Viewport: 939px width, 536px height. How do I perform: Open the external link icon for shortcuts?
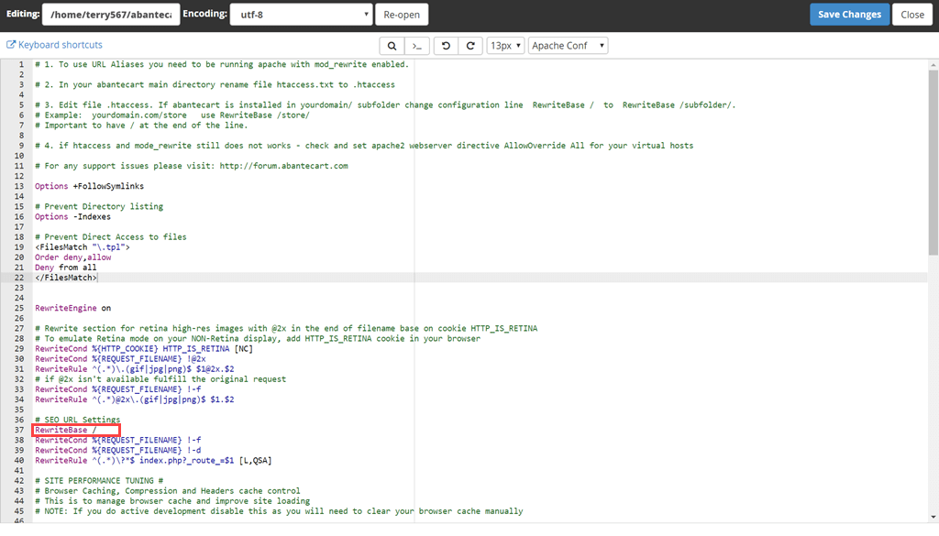11,45
